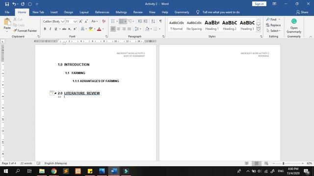Open Replace dialog
314x176 pixels.
point(273,25)
